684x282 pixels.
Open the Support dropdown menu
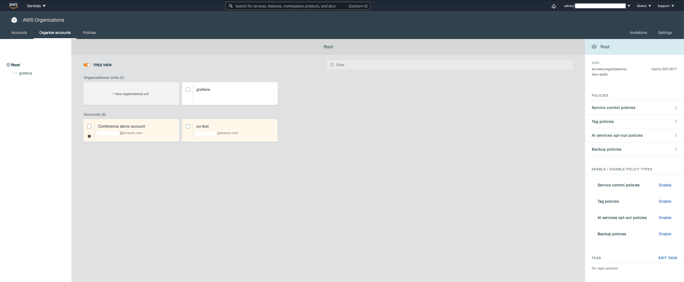pos(666,6)
